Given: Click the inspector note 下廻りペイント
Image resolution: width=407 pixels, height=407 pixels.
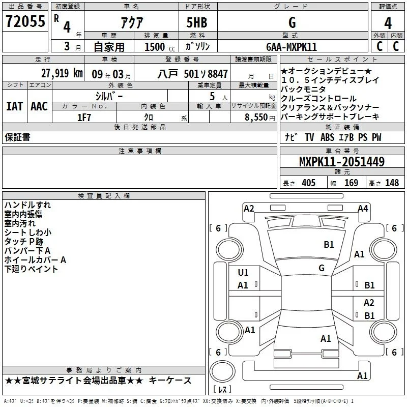Looking at the screenshot, I should (31, 269).
